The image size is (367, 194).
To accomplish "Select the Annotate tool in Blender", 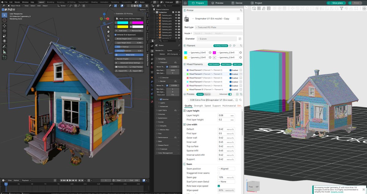I will tap(5, 47).
